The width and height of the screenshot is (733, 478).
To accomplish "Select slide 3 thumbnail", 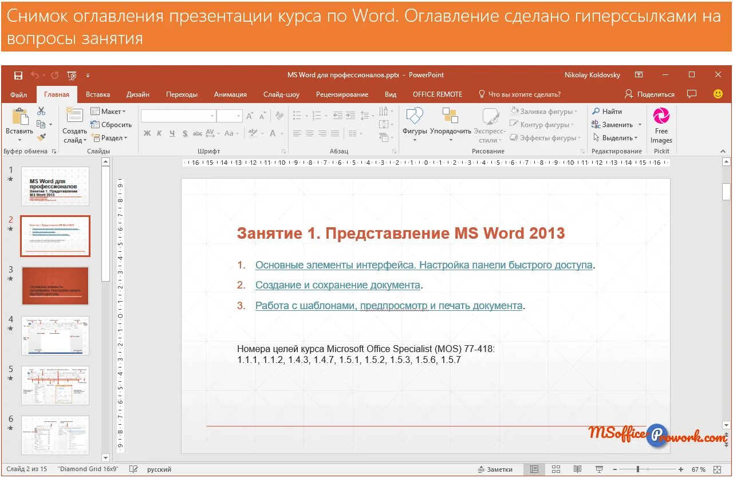I will pos(56,286).
